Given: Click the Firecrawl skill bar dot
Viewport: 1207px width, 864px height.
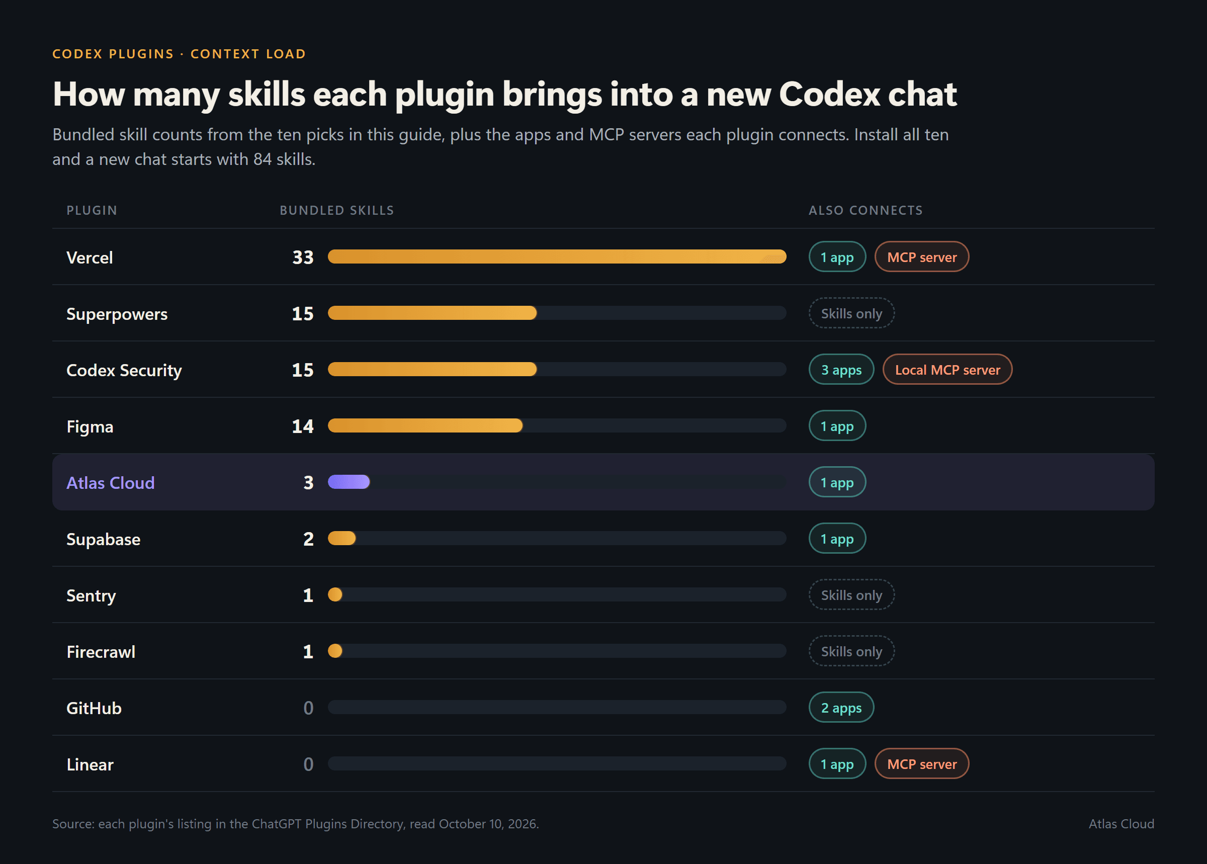Looking at the screenshot, I should 335,651.
